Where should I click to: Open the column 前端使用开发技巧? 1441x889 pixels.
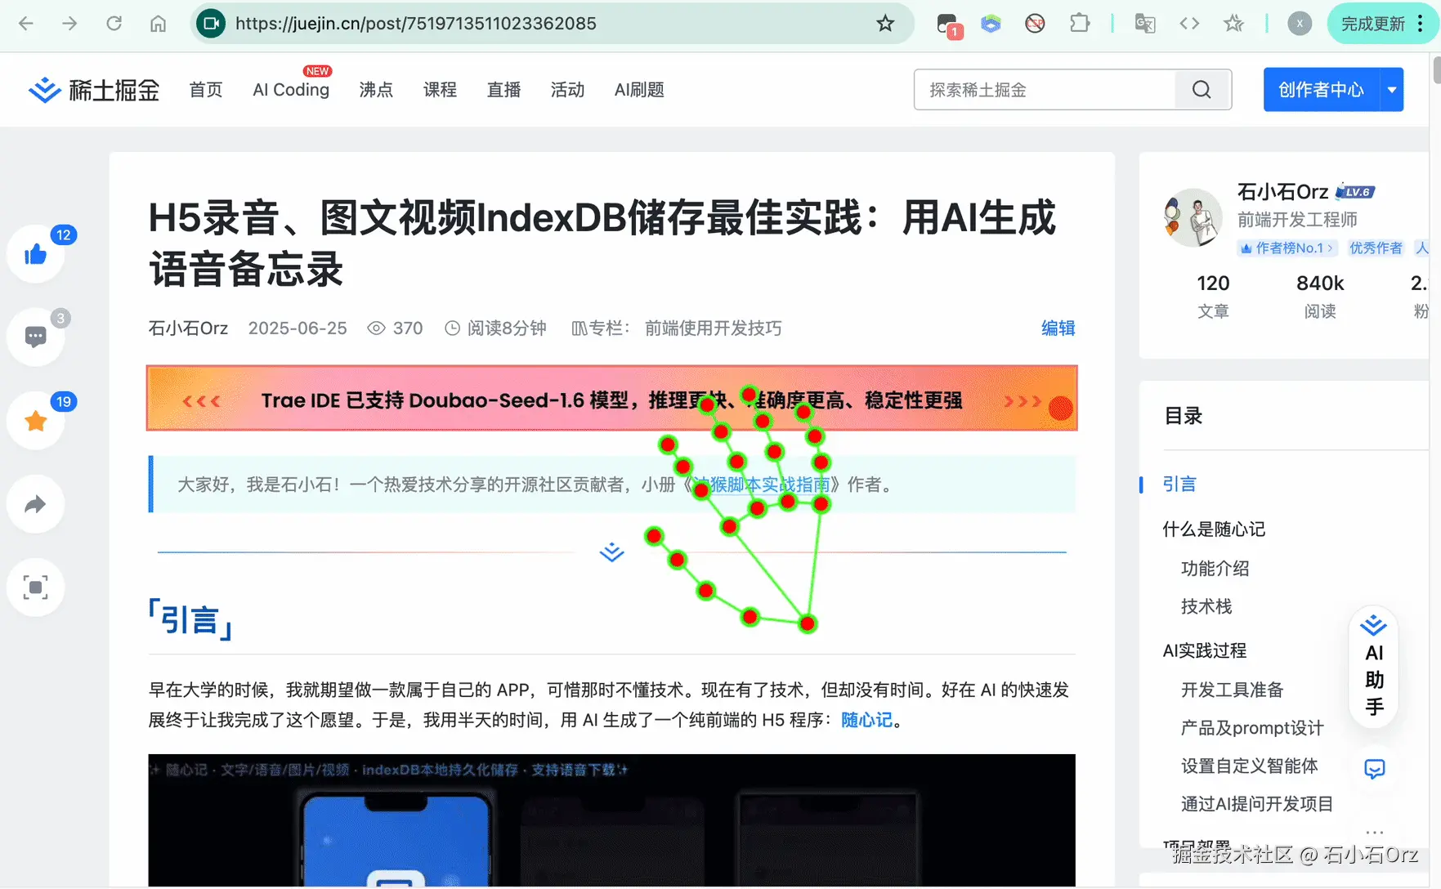(714, 328)
